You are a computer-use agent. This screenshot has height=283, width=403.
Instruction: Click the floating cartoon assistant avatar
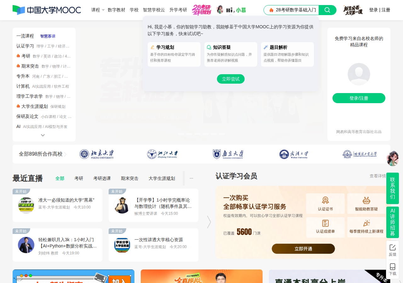pyautogui.click(x=393, y=158)
